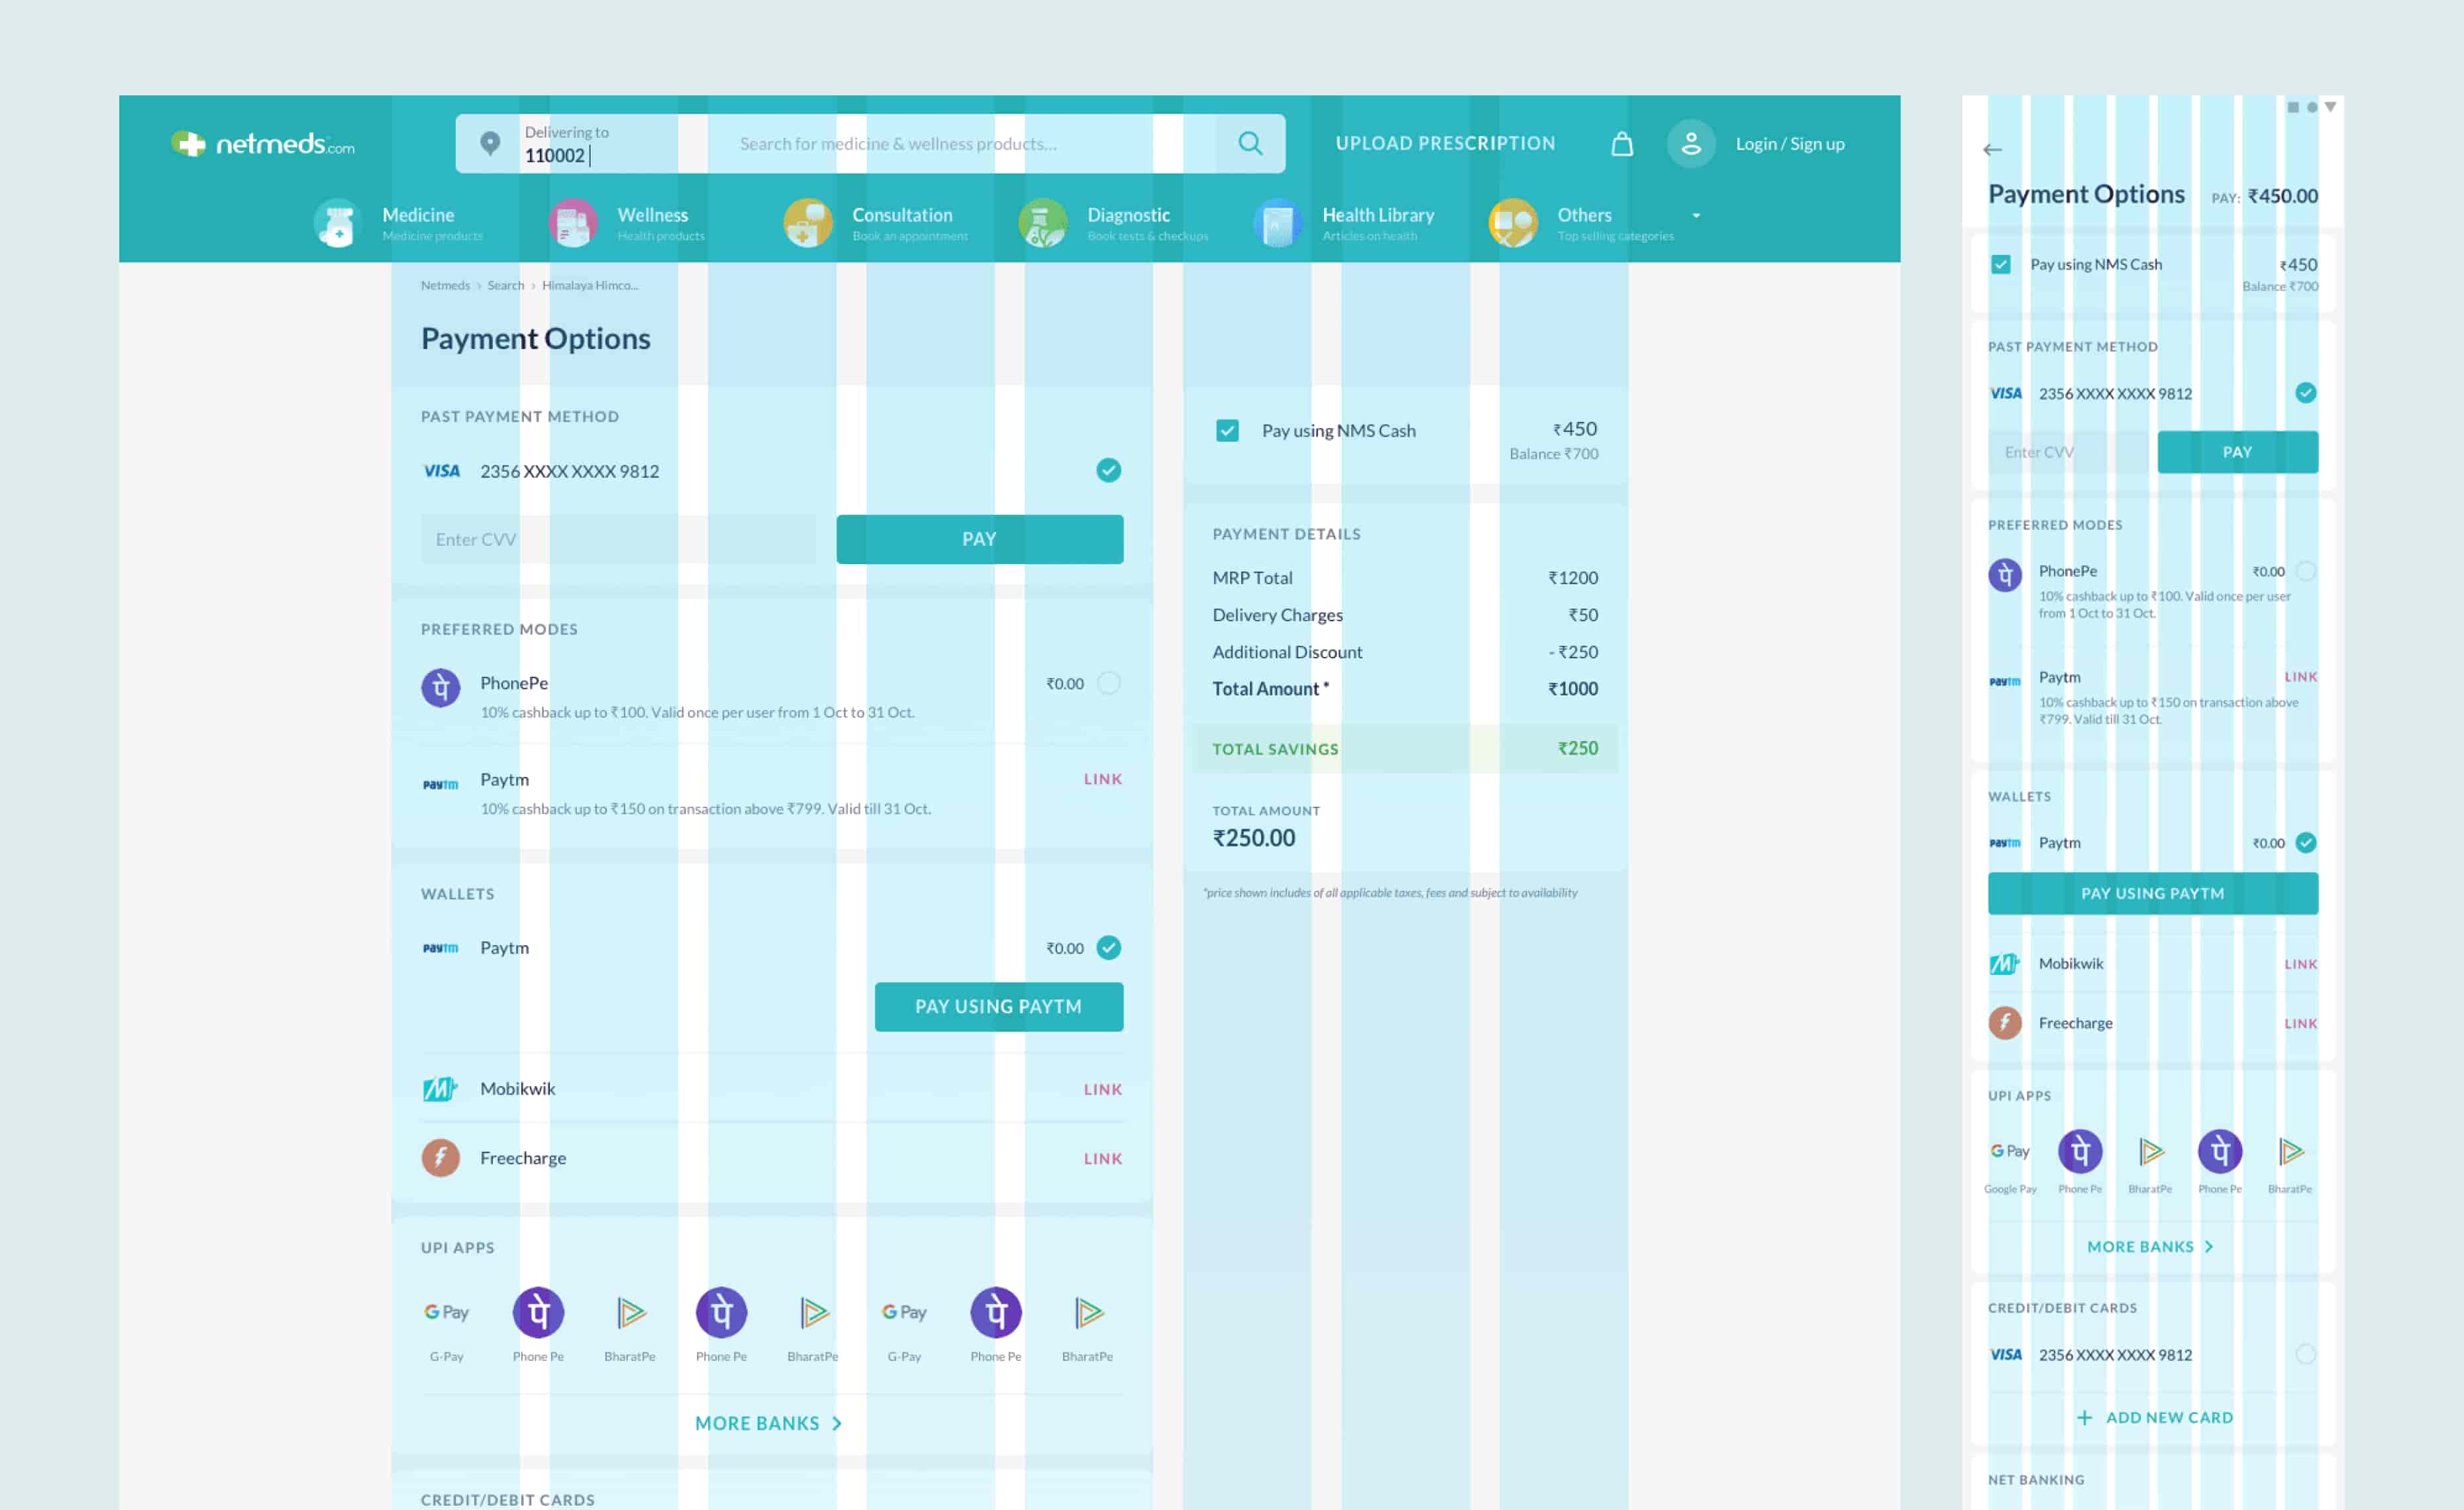Click the Search breadcrumb link

coord(505,285)
